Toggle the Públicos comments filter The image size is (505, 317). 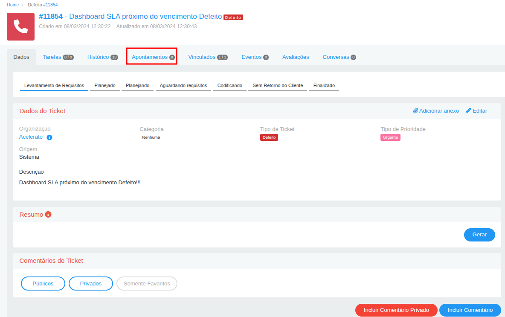pyautogui.click(x=43, y=283)
